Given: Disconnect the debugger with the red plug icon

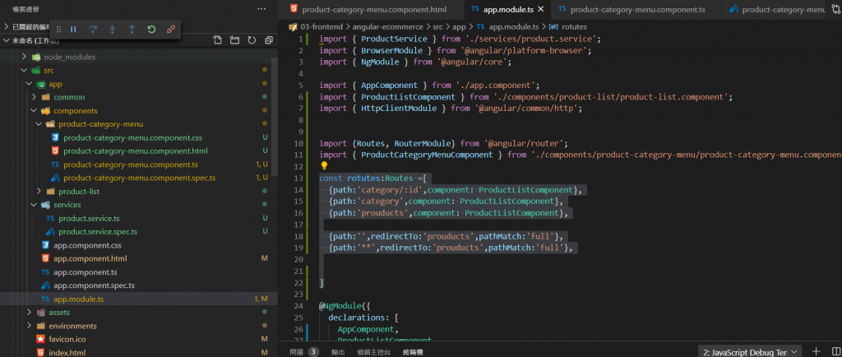Looking at the screenshot, I should pos(171,29).
